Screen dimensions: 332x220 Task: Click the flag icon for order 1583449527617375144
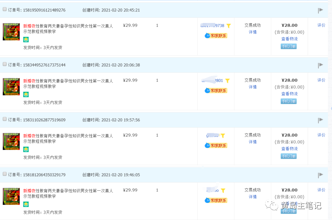[x=320, y=65]
